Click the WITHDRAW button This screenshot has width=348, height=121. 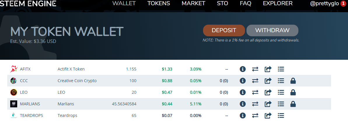coord(272,30)
